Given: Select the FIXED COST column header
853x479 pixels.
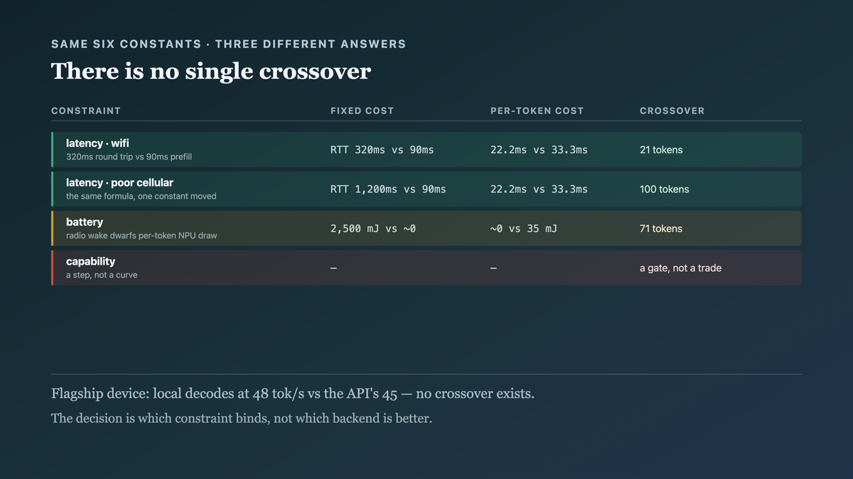Looking at the screenshot, I should coord(362,111).
